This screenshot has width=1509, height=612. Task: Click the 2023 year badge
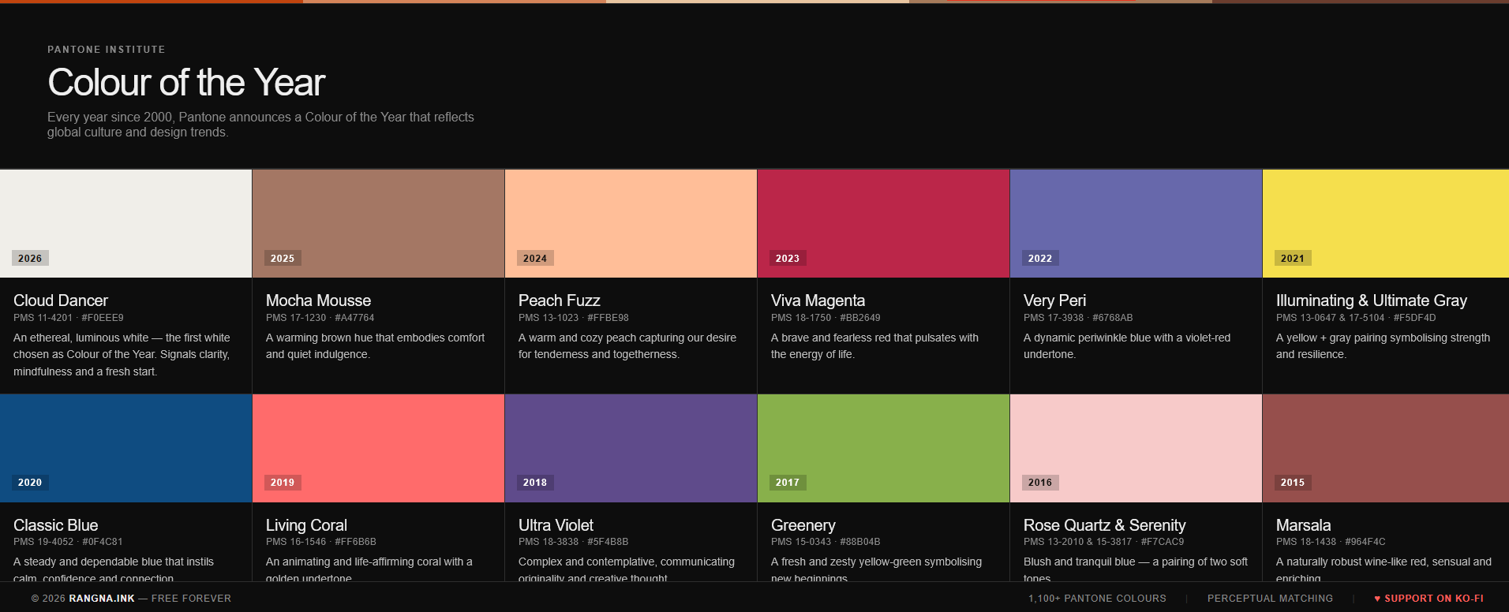[x=788, y=258]
